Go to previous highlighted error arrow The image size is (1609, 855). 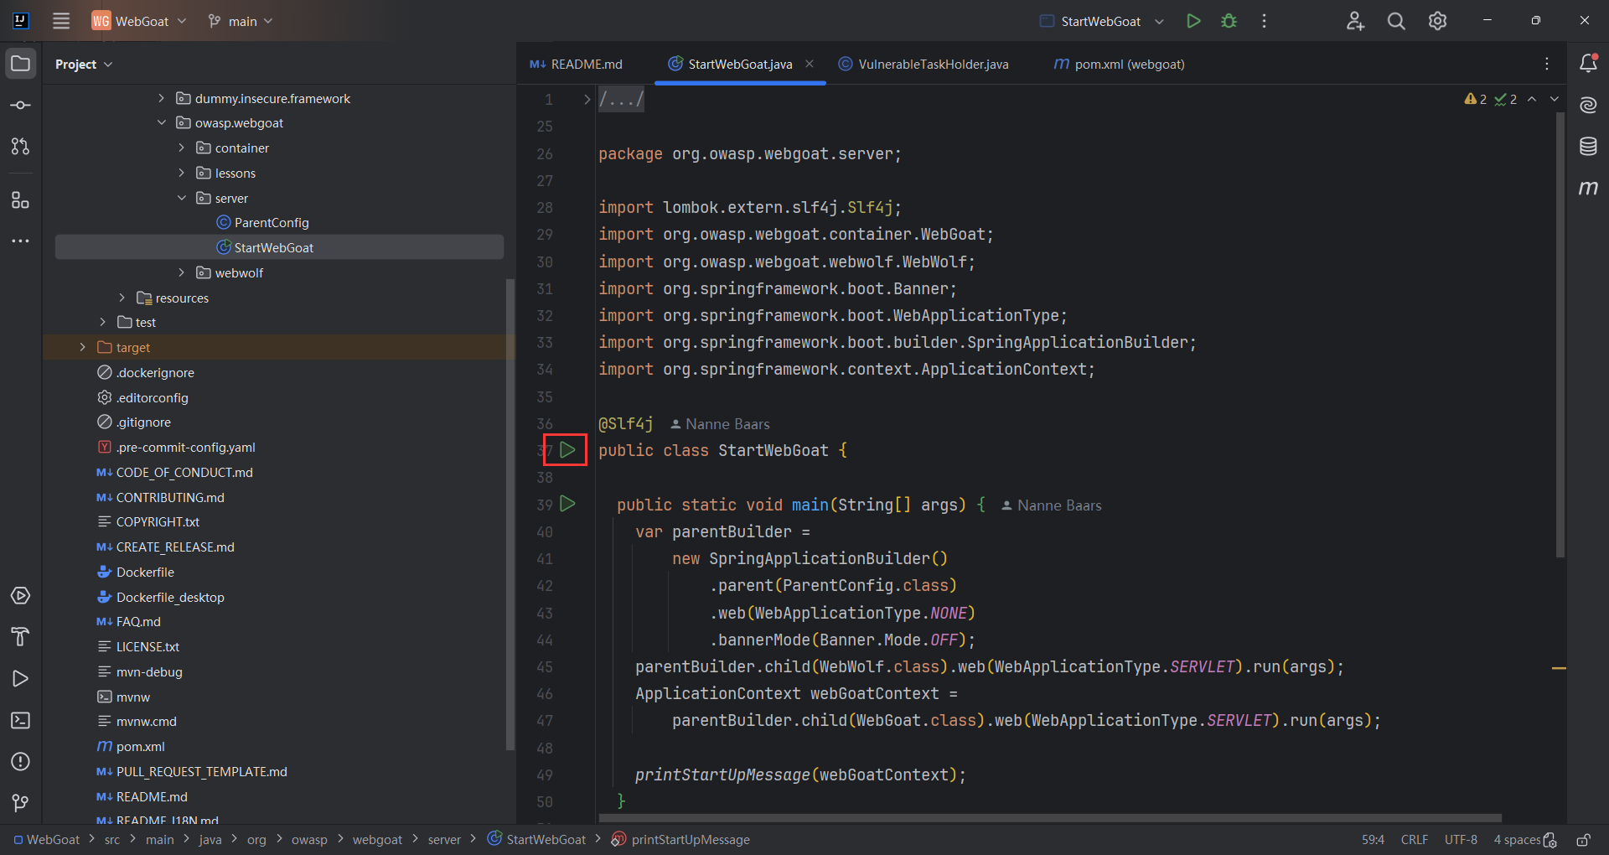pos(1532,99)
